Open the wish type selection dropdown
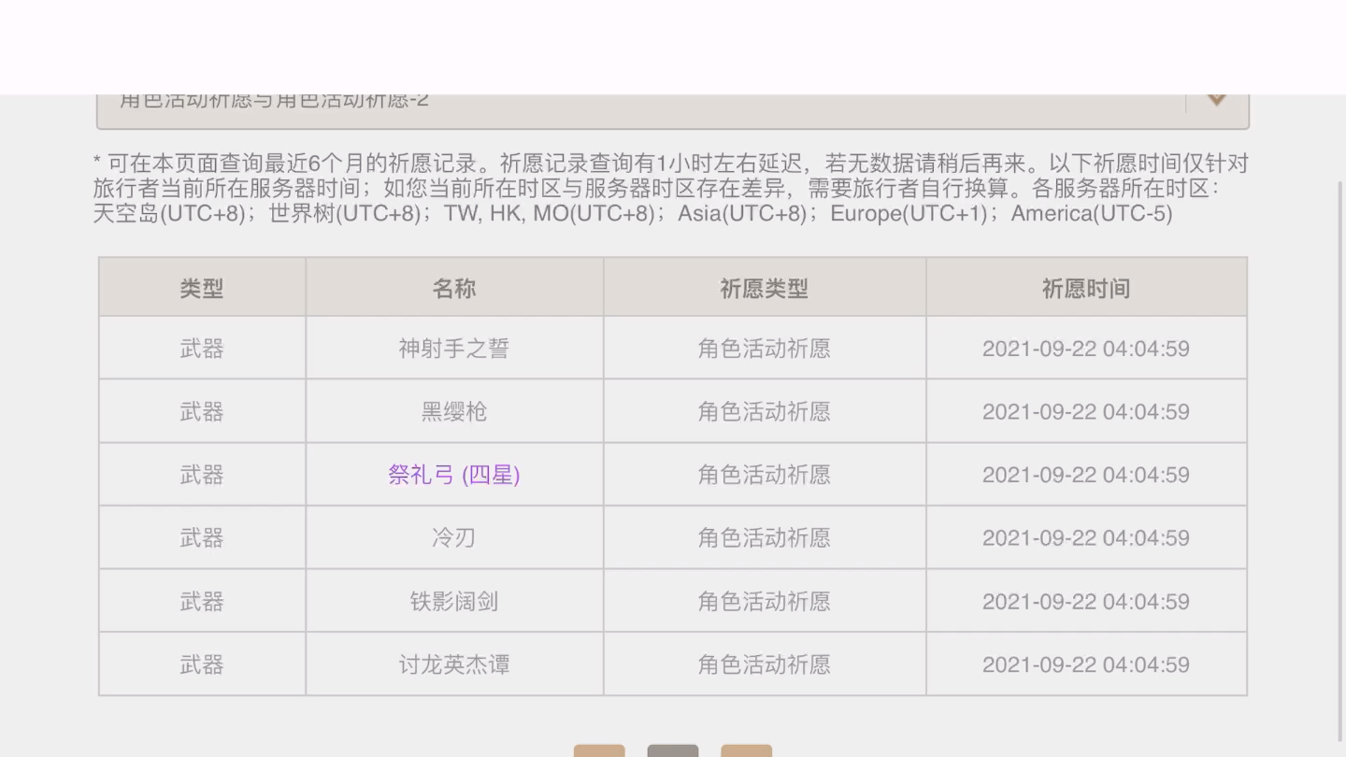Viewport: 1346px width, 757px height. point(673,110)
